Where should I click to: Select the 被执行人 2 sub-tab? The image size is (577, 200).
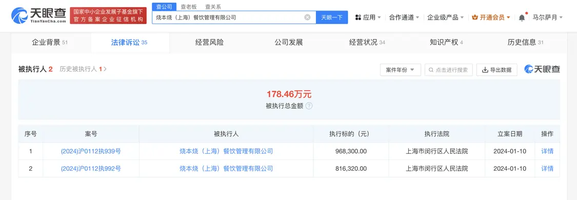pyautogui.click(x=36, y=69)
